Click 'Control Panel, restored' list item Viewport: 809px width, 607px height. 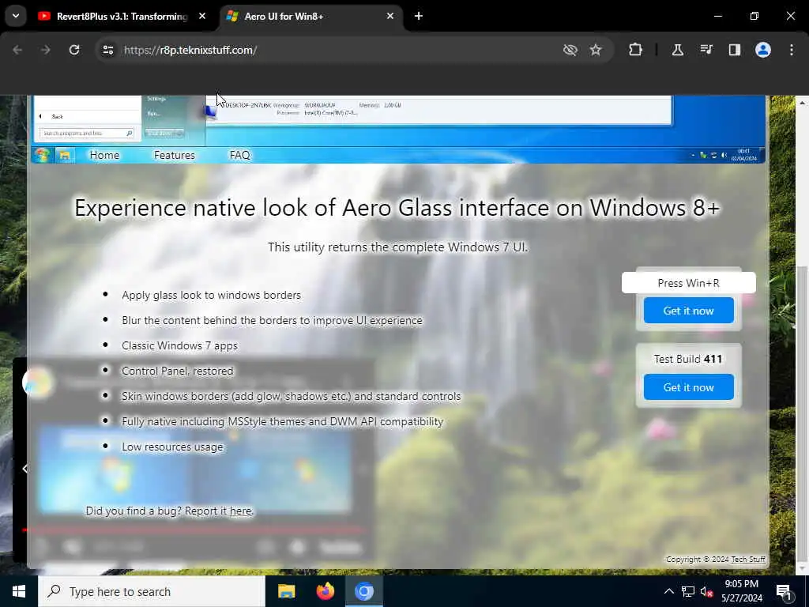(178, 371)
